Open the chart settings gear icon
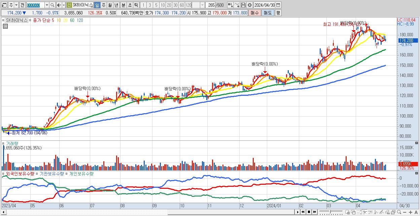The width and height of the screenshot is (420, 216). click(249, 5)
